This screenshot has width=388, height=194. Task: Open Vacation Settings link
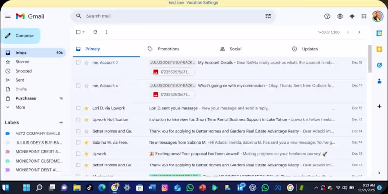point(202,3)
